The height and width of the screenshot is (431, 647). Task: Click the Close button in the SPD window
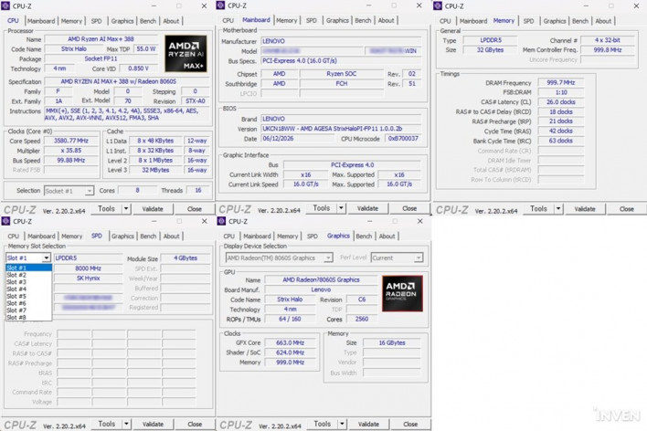point(195,424)
